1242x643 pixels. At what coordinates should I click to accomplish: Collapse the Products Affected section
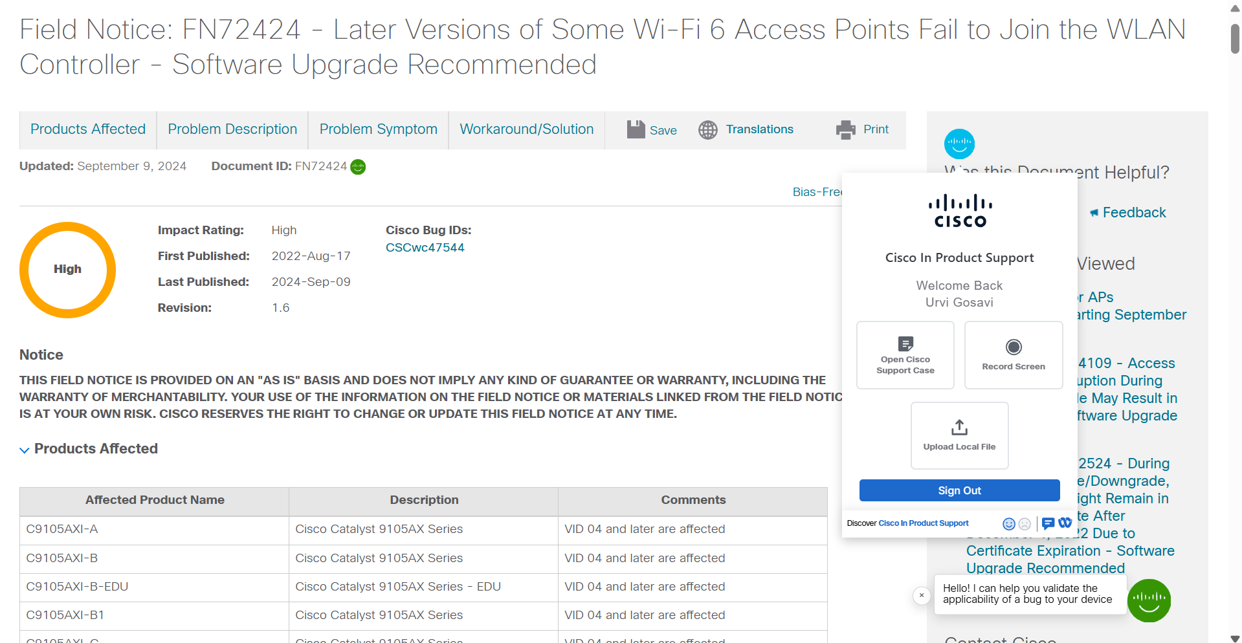point(25,449)
